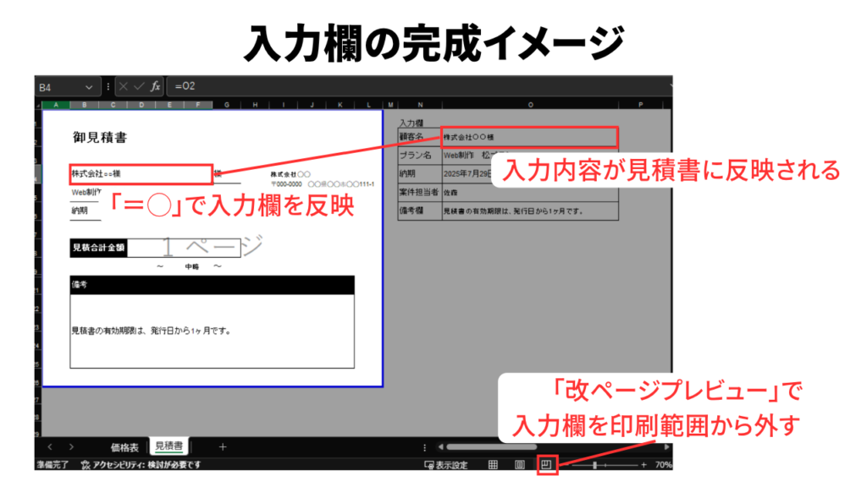This screenshot has width=867, height=487.
Task: Select the input cell containing 株式会社○○様
Action: coord(529,137)
